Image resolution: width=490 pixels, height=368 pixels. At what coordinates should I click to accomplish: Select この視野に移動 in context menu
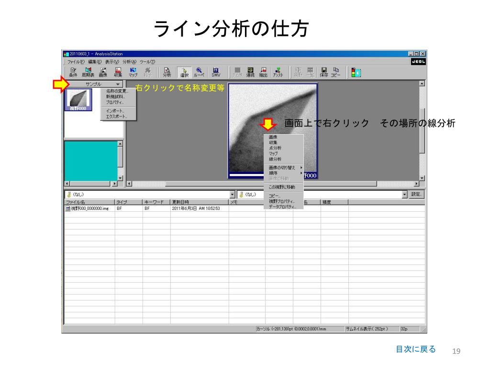(x=282, y=187)
